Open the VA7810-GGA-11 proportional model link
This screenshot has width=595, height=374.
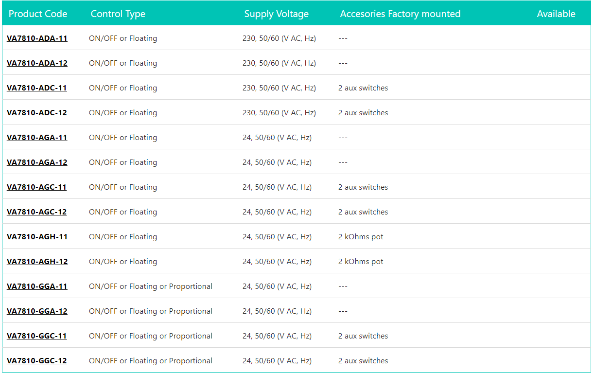(37, 286)
